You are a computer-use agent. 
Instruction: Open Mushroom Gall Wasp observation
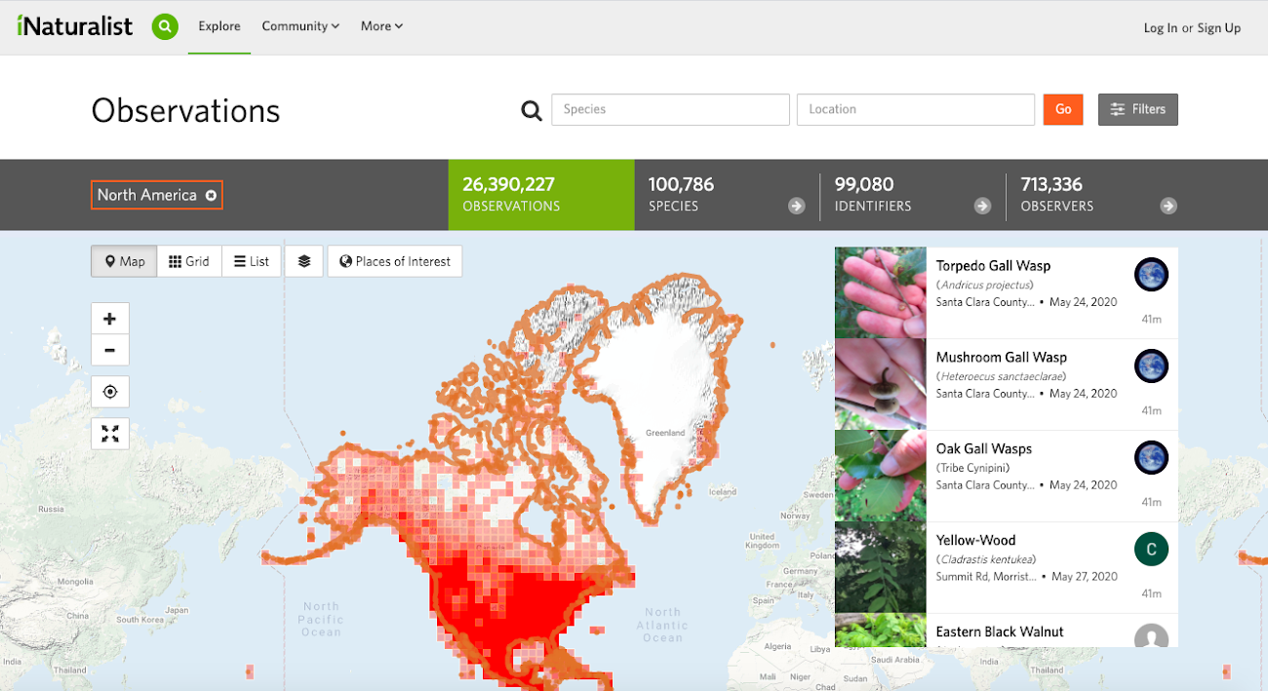1002,358
